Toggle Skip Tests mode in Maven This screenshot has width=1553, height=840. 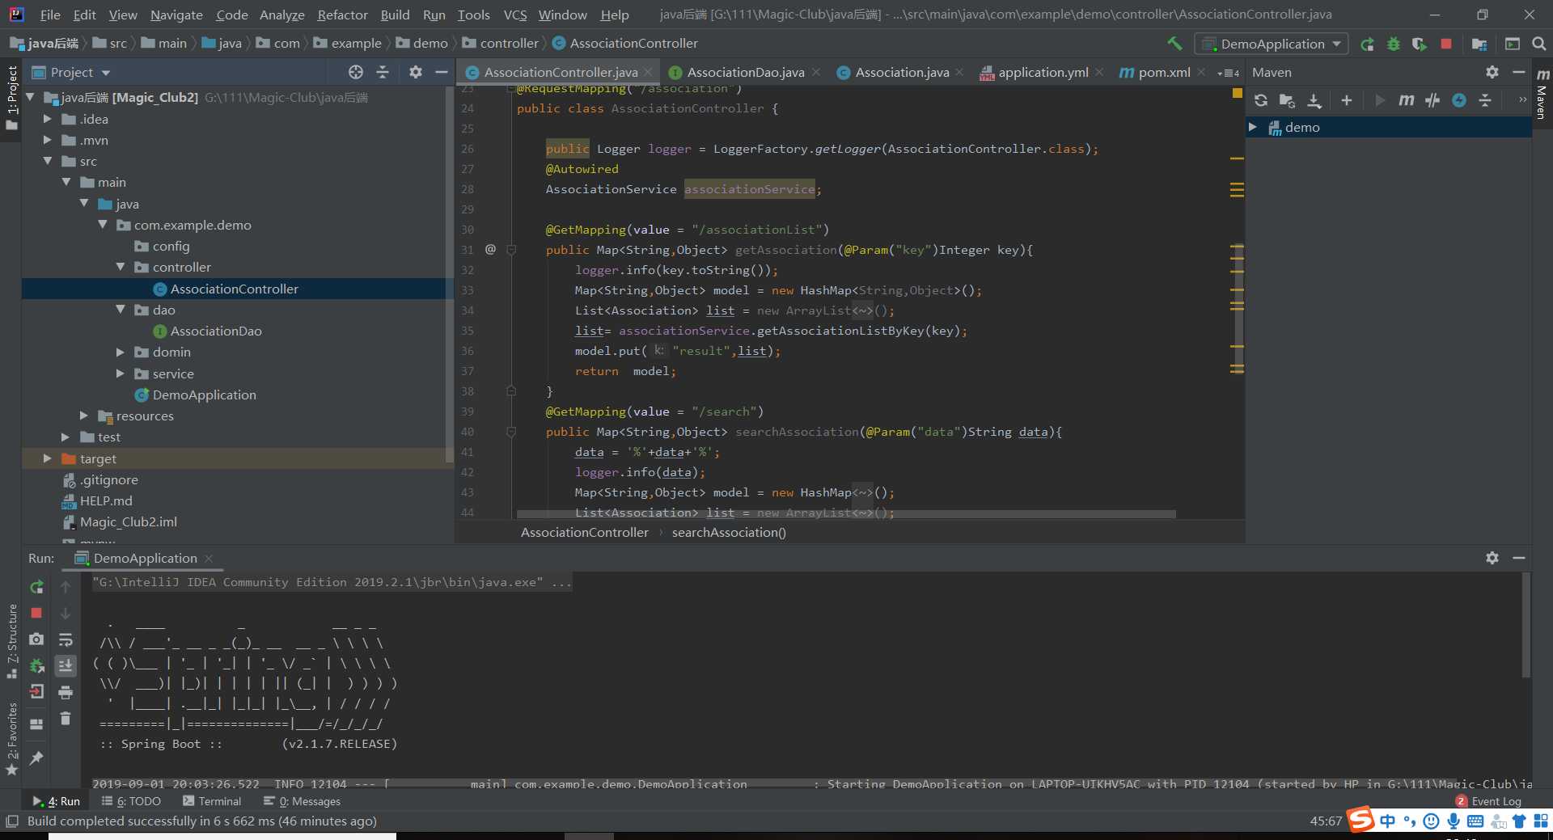click(1459, 100)
